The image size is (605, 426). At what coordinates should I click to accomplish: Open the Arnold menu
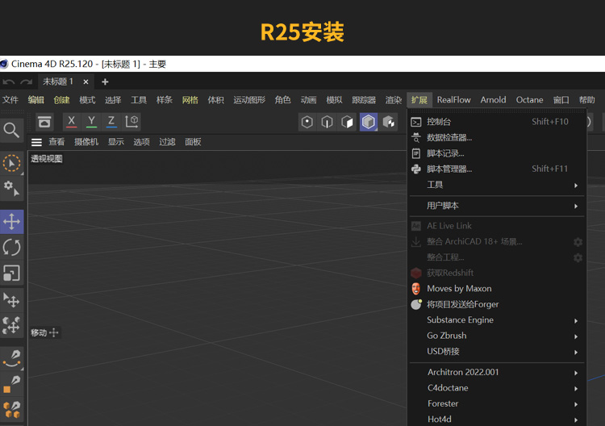493,100
